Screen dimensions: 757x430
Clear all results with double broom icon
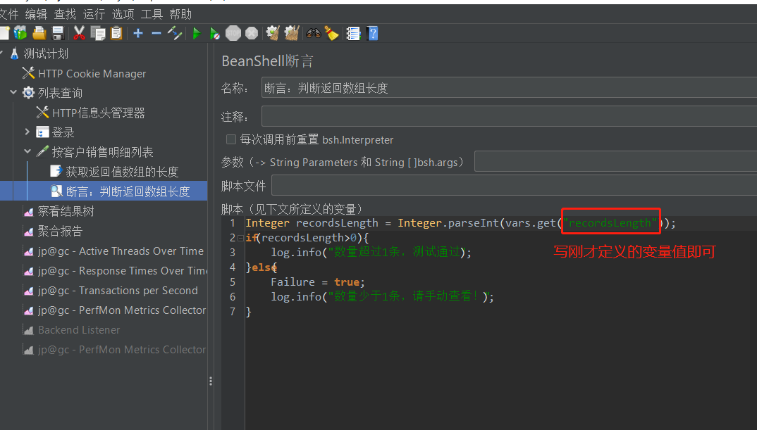click(292, 33)
